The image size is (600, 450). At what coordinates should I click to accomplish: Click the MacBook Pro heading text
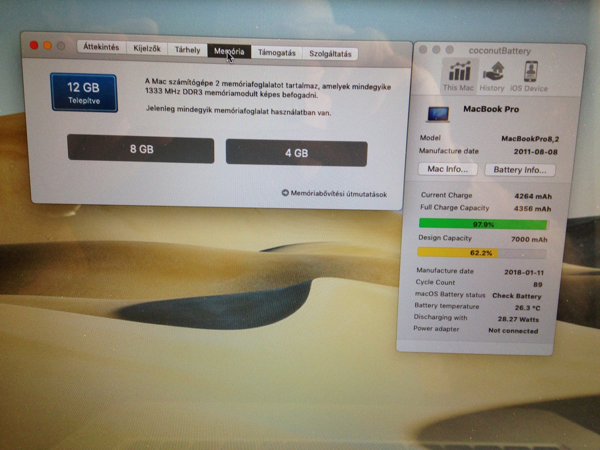point(491,109)
